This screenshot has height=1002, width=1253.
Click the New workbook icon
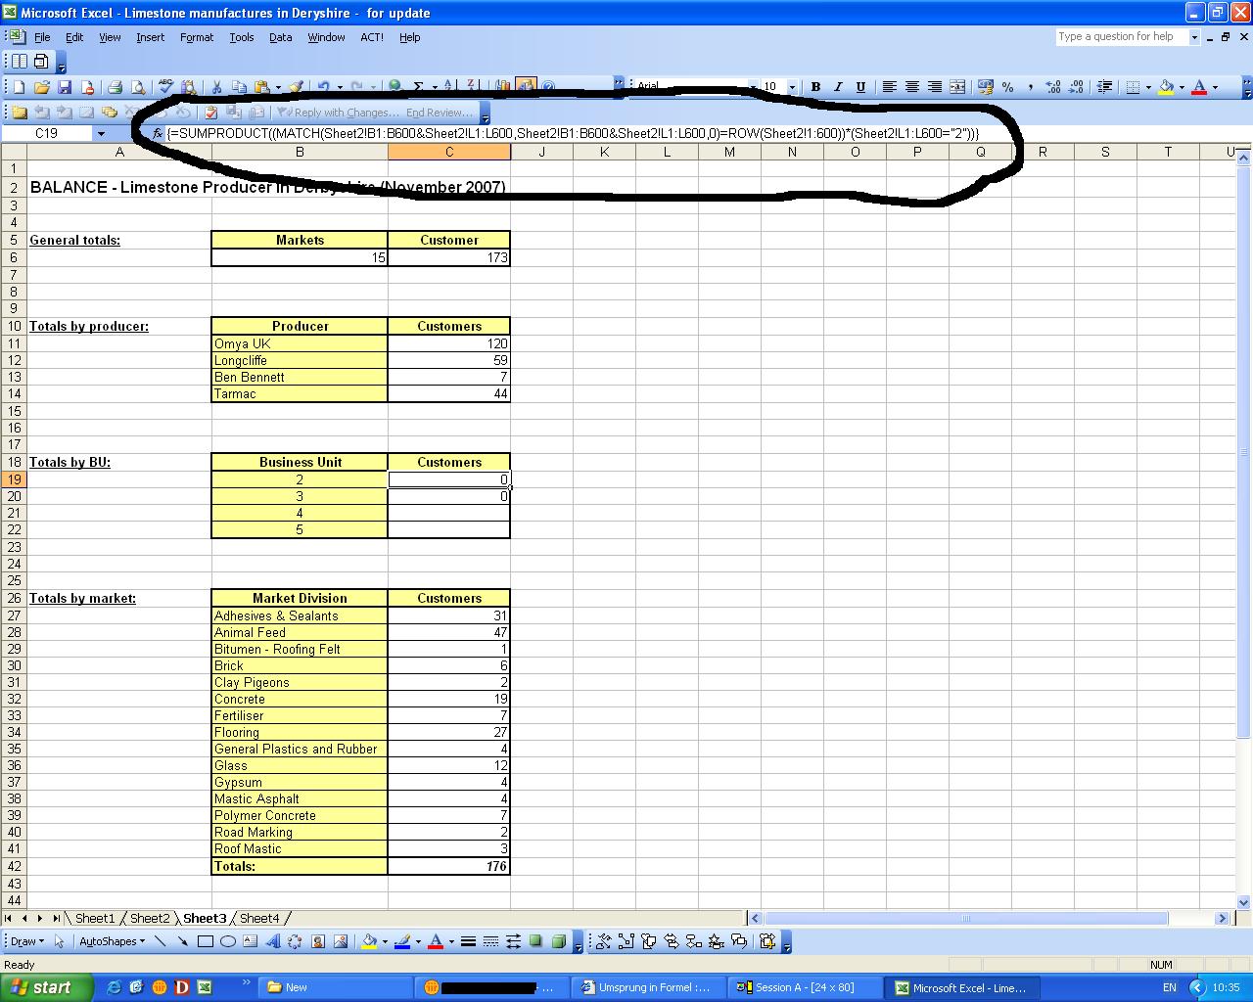[x=19, y=87]
